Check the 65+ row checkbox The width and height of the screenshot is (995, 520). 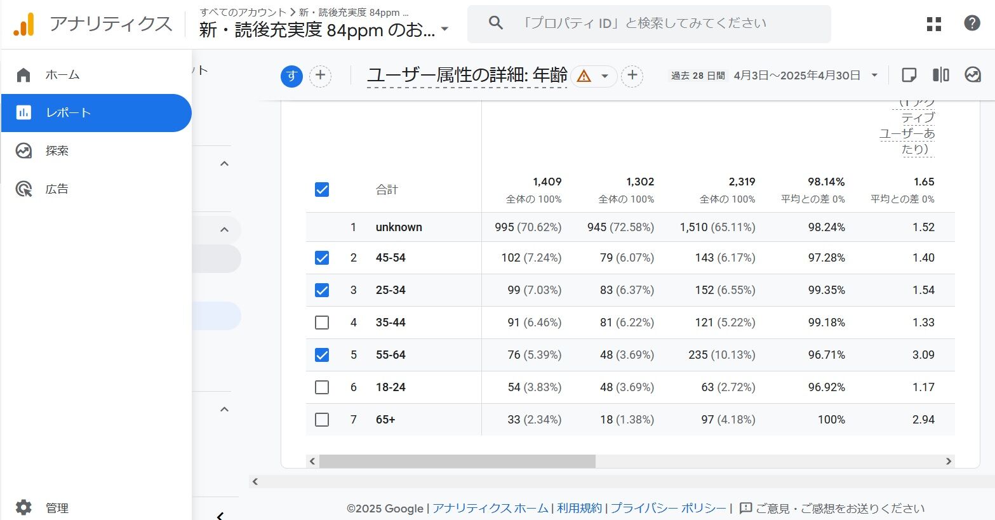[x=322, y=420]
